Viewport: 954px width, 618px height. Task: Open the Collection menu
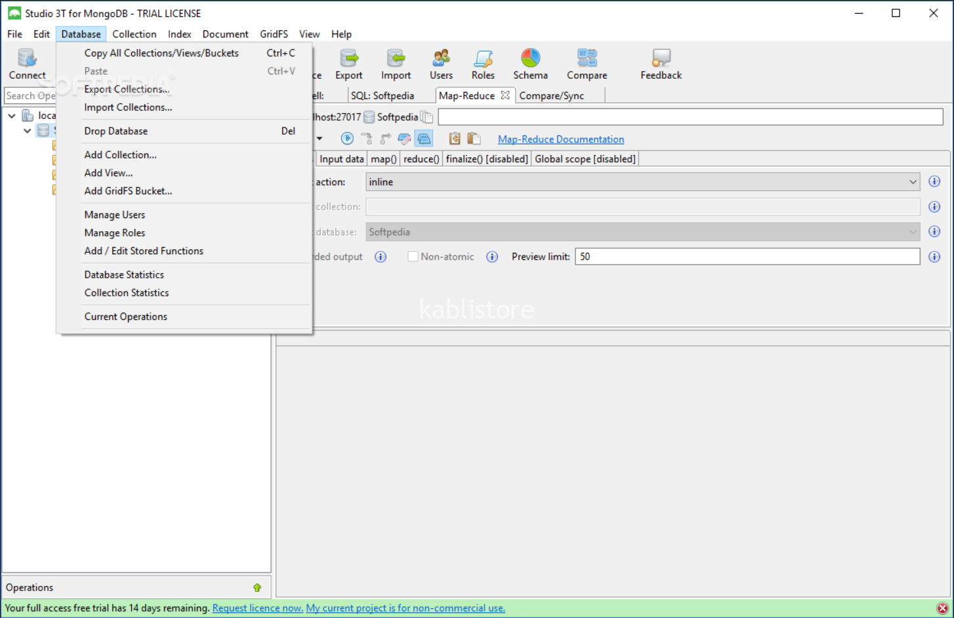click(x=134, y=34)
